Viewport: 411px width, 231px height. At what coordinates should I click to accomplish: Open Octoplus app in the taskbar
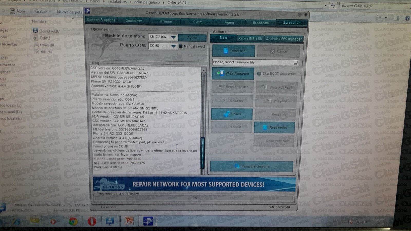(x=148, y=221)
